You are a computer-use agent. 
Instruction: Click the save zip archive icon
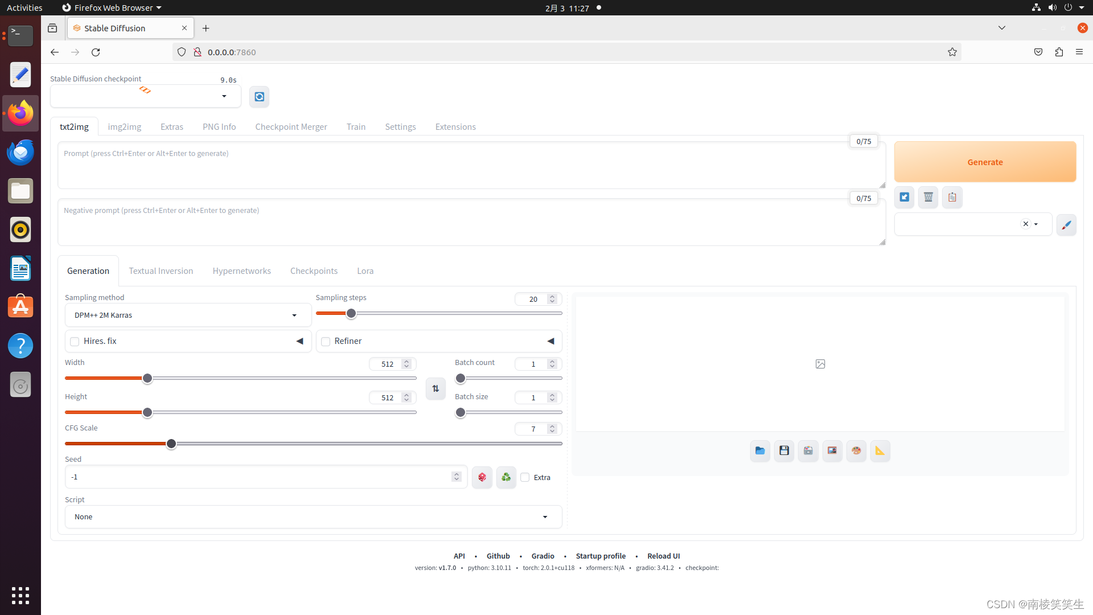808,451
